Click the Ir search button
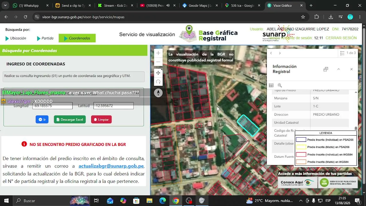 pyautogui.click(x=42, y=120)
